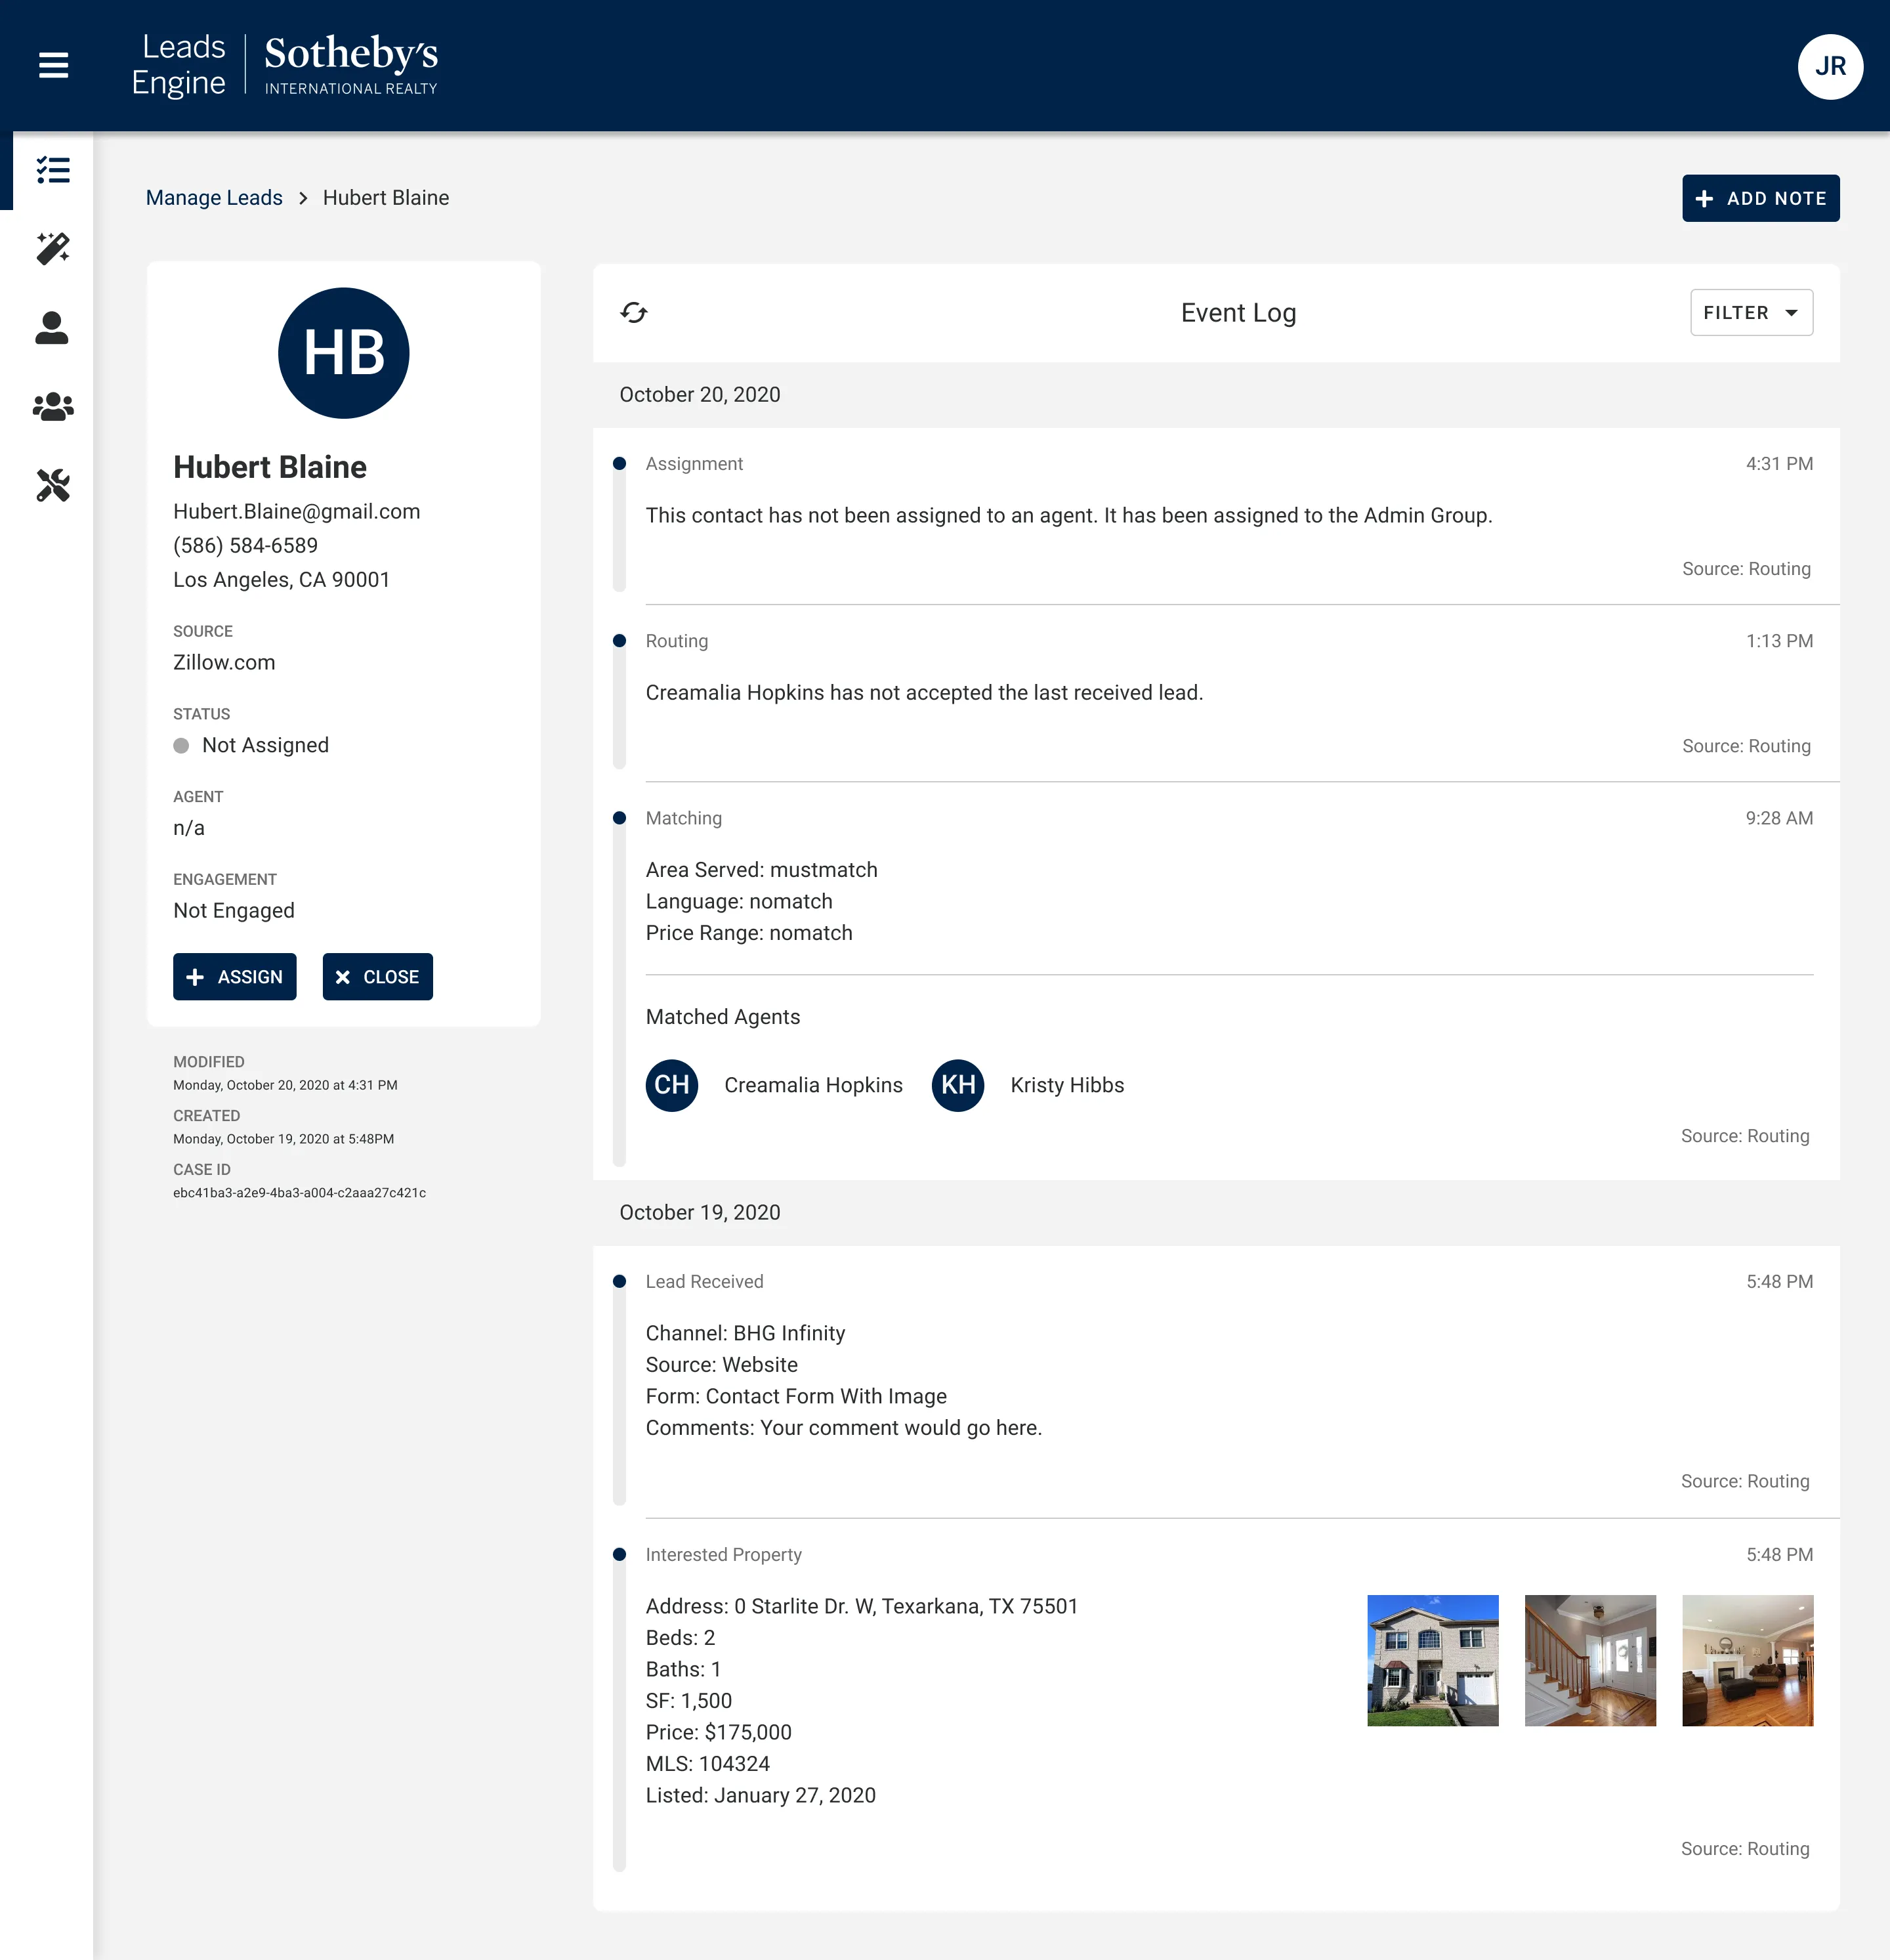Click the Assign button

(234, 977)
